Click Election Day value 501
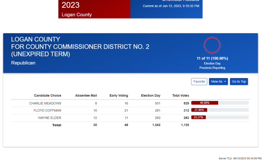The image size is (263, 162). click(157, 104)
